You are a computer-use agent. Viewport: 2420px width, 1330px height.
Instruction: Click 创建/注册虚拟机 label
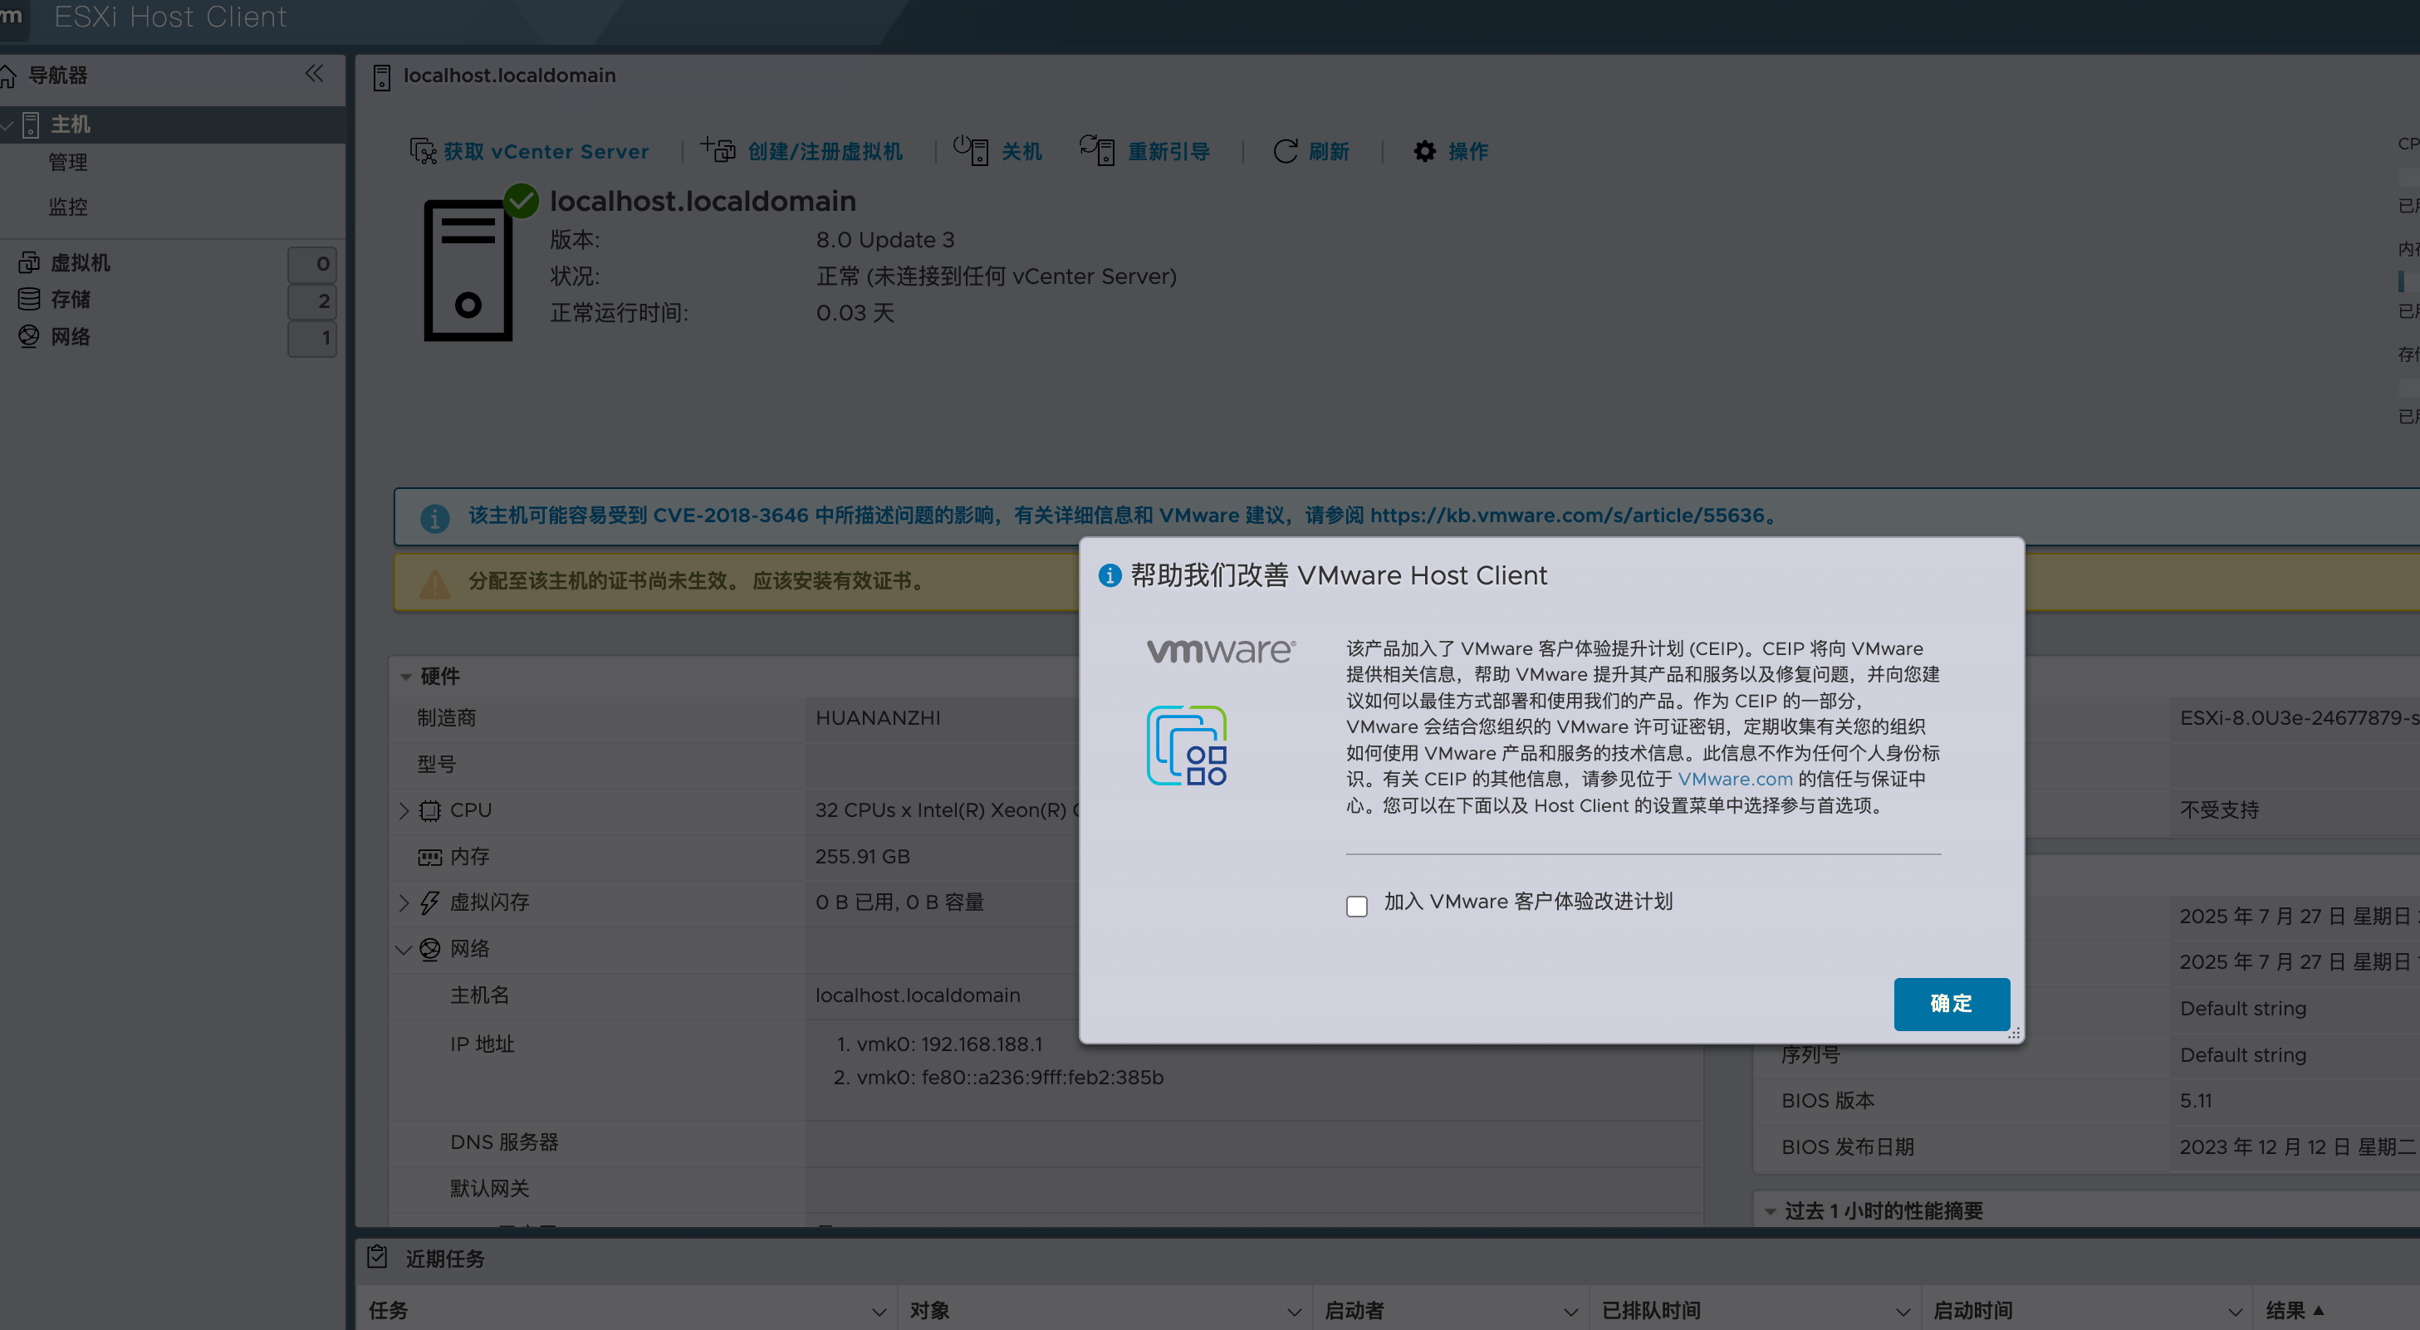tap(825, 151)
